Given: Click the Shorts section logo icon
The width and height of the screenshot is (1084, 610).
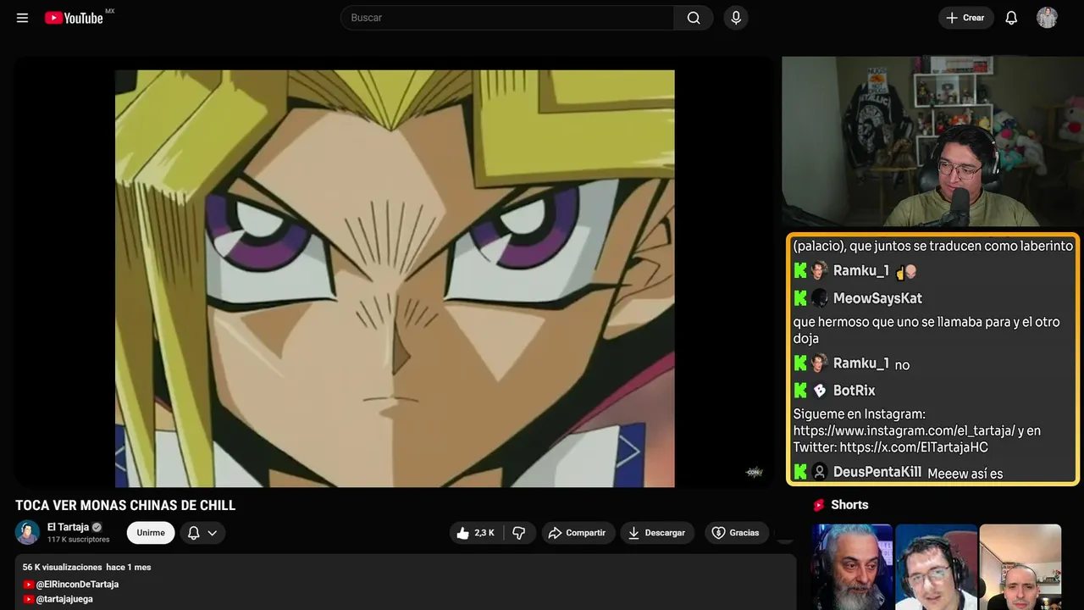Looking at the screenshot, I should [x=819, y=505].
